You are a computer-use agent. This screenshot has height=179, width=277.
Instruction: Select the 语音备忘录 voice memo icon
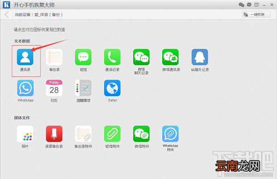tap(54, 134)
